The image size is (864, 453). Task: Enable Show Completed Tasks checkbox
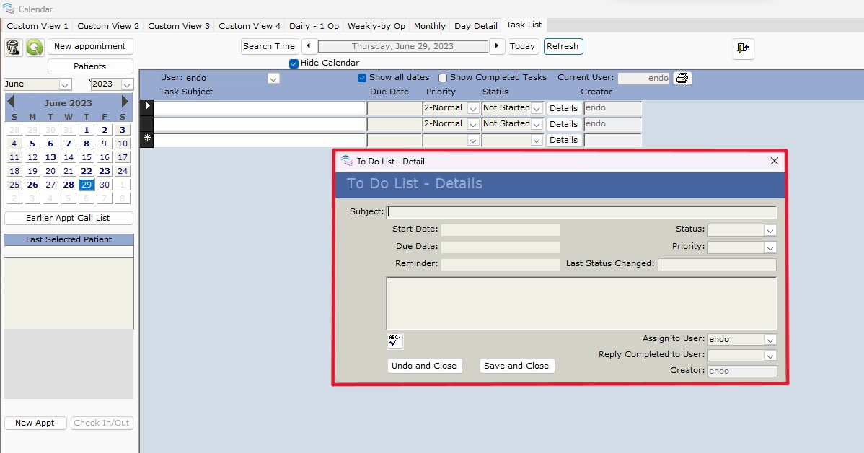tap(443, 78)
